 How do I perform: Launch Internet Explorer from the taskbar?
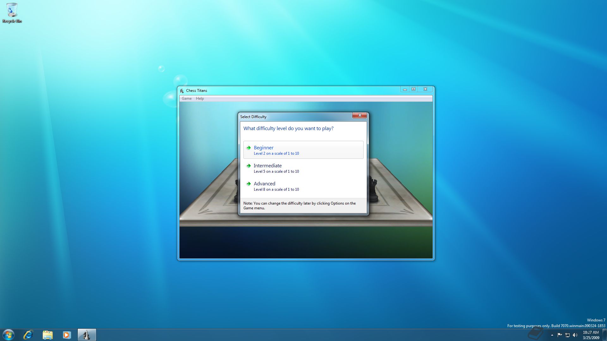click(28, 335)
